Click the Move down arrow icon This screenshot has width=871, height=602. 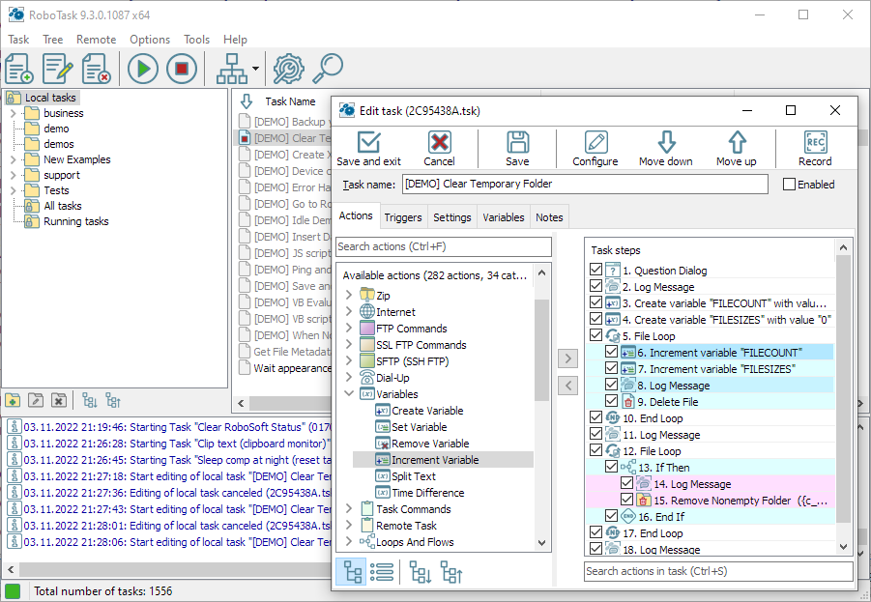[x=666, y=142]
